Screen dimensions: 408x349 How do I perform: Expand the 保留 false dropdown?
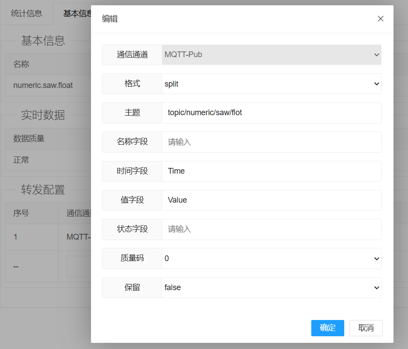pyautogui.click(x=271, y=287)
